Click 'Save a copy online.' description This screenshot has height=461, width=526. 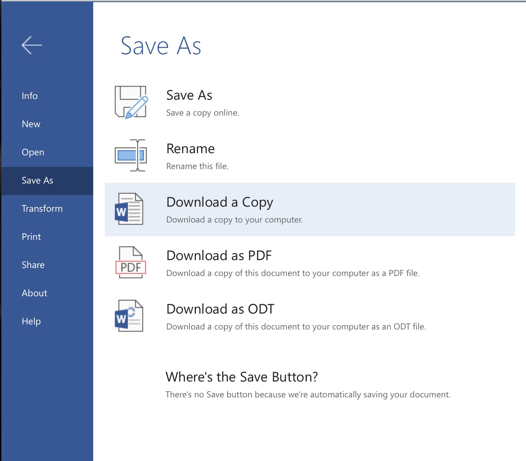(203, 113)
